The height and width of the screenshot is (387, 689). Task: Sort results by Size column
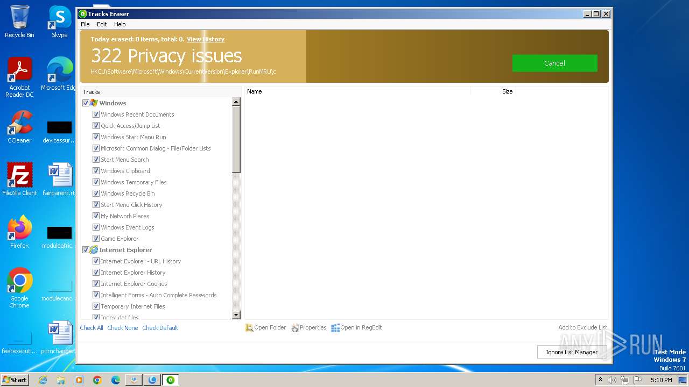coord(493,91)
